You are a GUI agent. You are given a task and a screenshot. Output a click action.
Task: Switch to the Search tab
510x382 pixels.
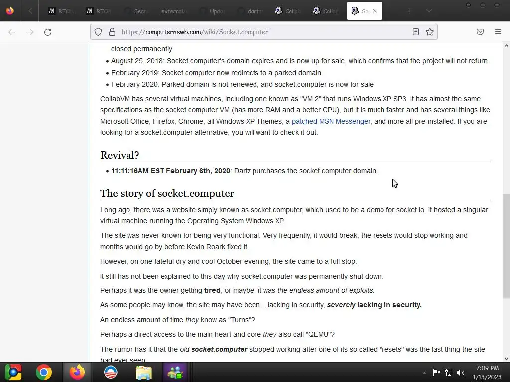136,11
